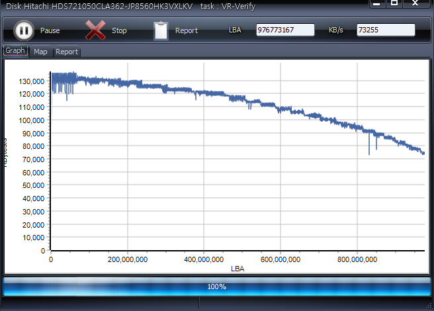Select the Report tab below toolbar
The width and height of the screenshot is (434, 311).
click(x=66, y=52)
